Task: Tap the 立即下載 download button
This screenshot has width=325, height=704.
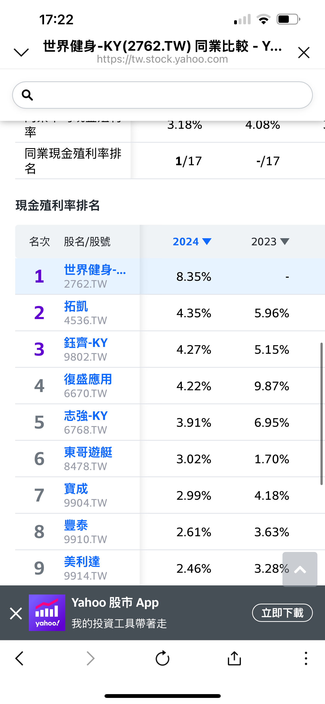Action: tap(282, 613)
